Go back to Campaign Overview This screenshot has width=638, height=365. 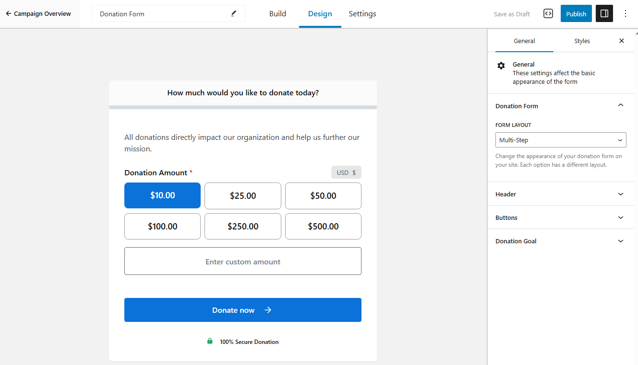click(38, 13)
